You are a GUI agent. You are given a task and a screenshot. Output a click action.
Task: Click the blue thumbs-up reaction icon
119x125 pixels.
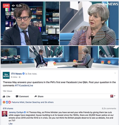point(7,102)
